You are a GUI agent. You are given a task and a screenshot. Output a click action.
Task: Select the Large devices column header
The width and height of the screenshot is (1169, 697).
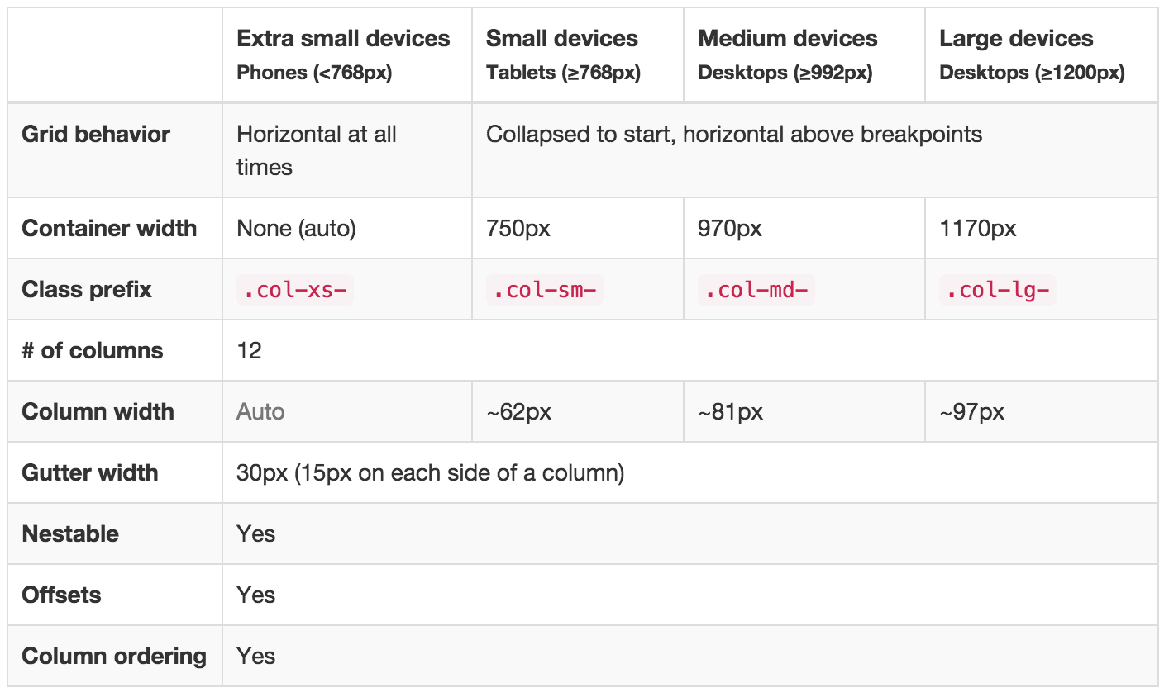(x=1016, y=39)
